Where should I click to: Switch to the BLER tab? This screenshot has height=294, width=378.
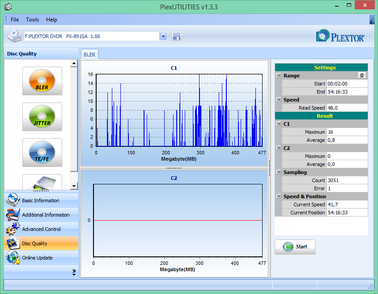89,55
